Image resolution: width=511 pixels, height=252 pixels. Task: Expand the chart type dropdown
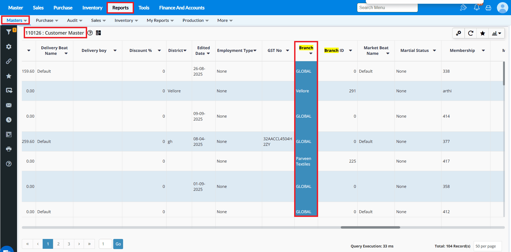click(497, 33)
